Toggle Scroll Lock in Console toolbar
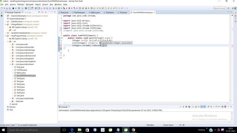Image resolution: width=237 pixels, height=133 pixels. (196, 107)
